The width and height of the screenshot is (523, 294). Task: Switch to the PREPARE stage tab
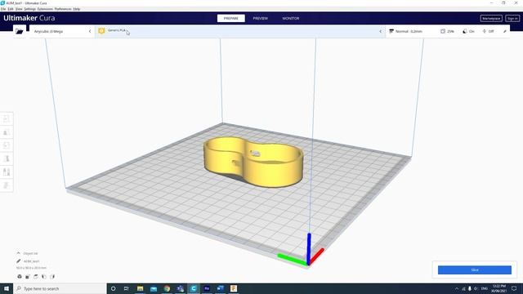tap(230, 18)
